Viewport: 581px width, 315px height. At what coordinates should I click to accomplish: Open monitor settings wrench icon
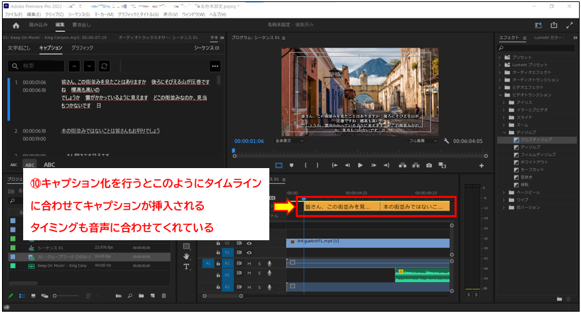tap(446, 141)
